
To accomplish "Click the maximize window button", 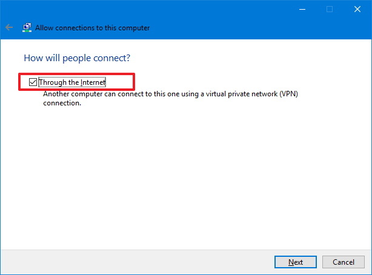I will click(x=330, y=9).
